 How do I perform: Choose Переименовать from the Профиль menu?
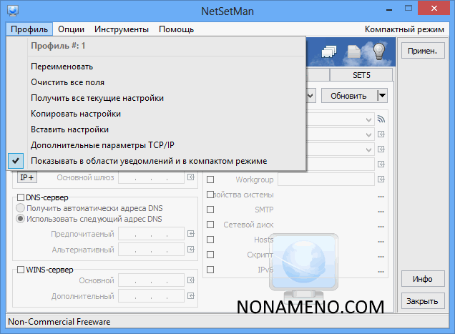point(62,67)
